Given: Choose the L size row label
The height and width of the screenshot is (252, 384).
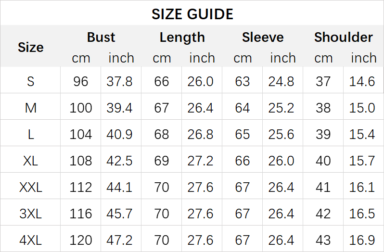Looking at the screenshot, I should pos(30,134).
